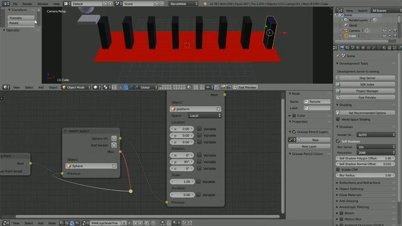Enable the Bloom checkbox
Viewport: 402px width, 226px height.
(342, 213)
